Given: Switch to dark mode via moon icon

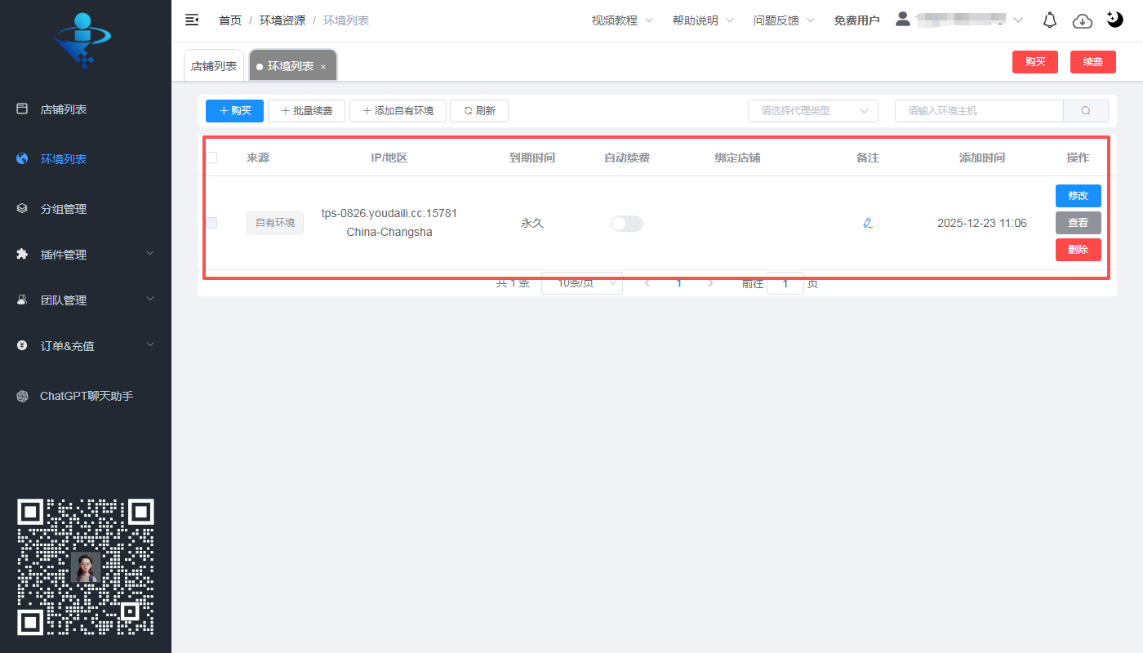Looking at the screenshot, I should pyautogui.click(x=1114, y=18).
